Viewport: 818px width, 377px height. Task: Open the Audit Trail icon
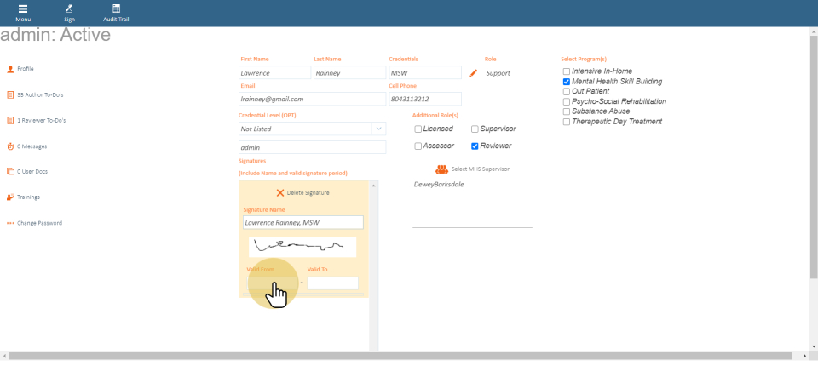pos(116,9)
